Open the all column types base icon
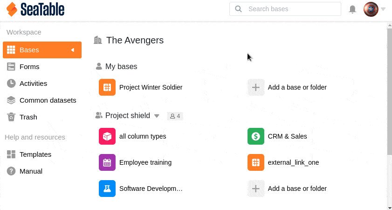 pos(107,136)
